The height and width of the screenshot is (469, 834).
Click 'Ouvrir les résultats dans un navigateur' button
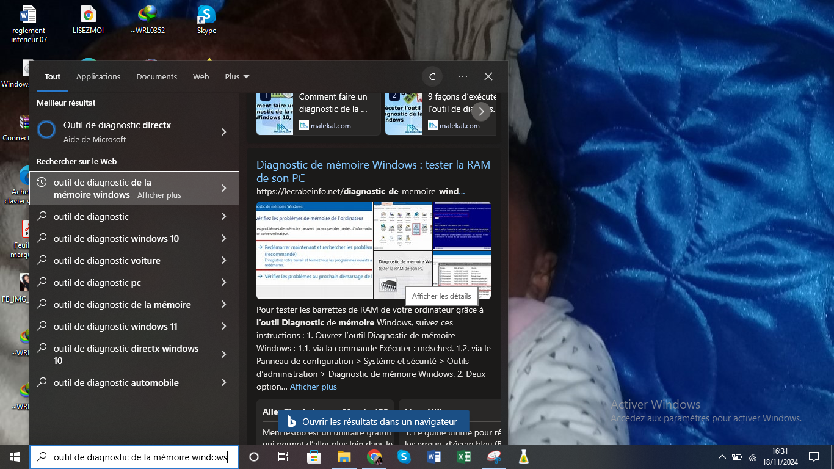(374, 421)
